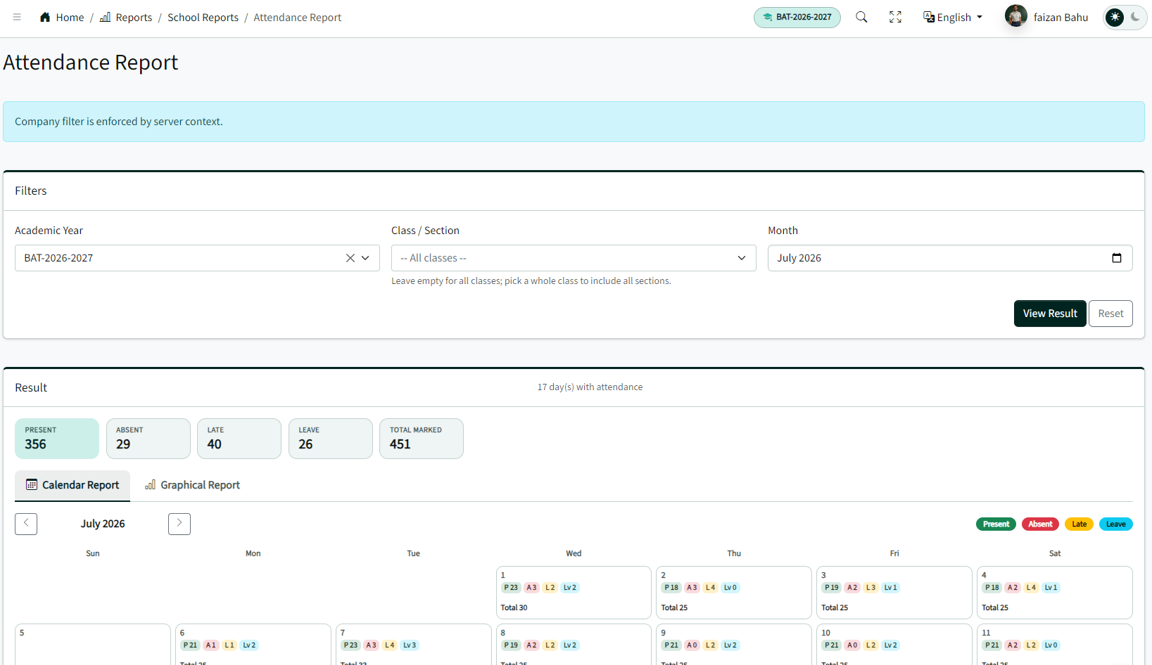Click the BAT-2026-2027 session badge
This screenshot has width=1152, height=665.
click(797, 17)
